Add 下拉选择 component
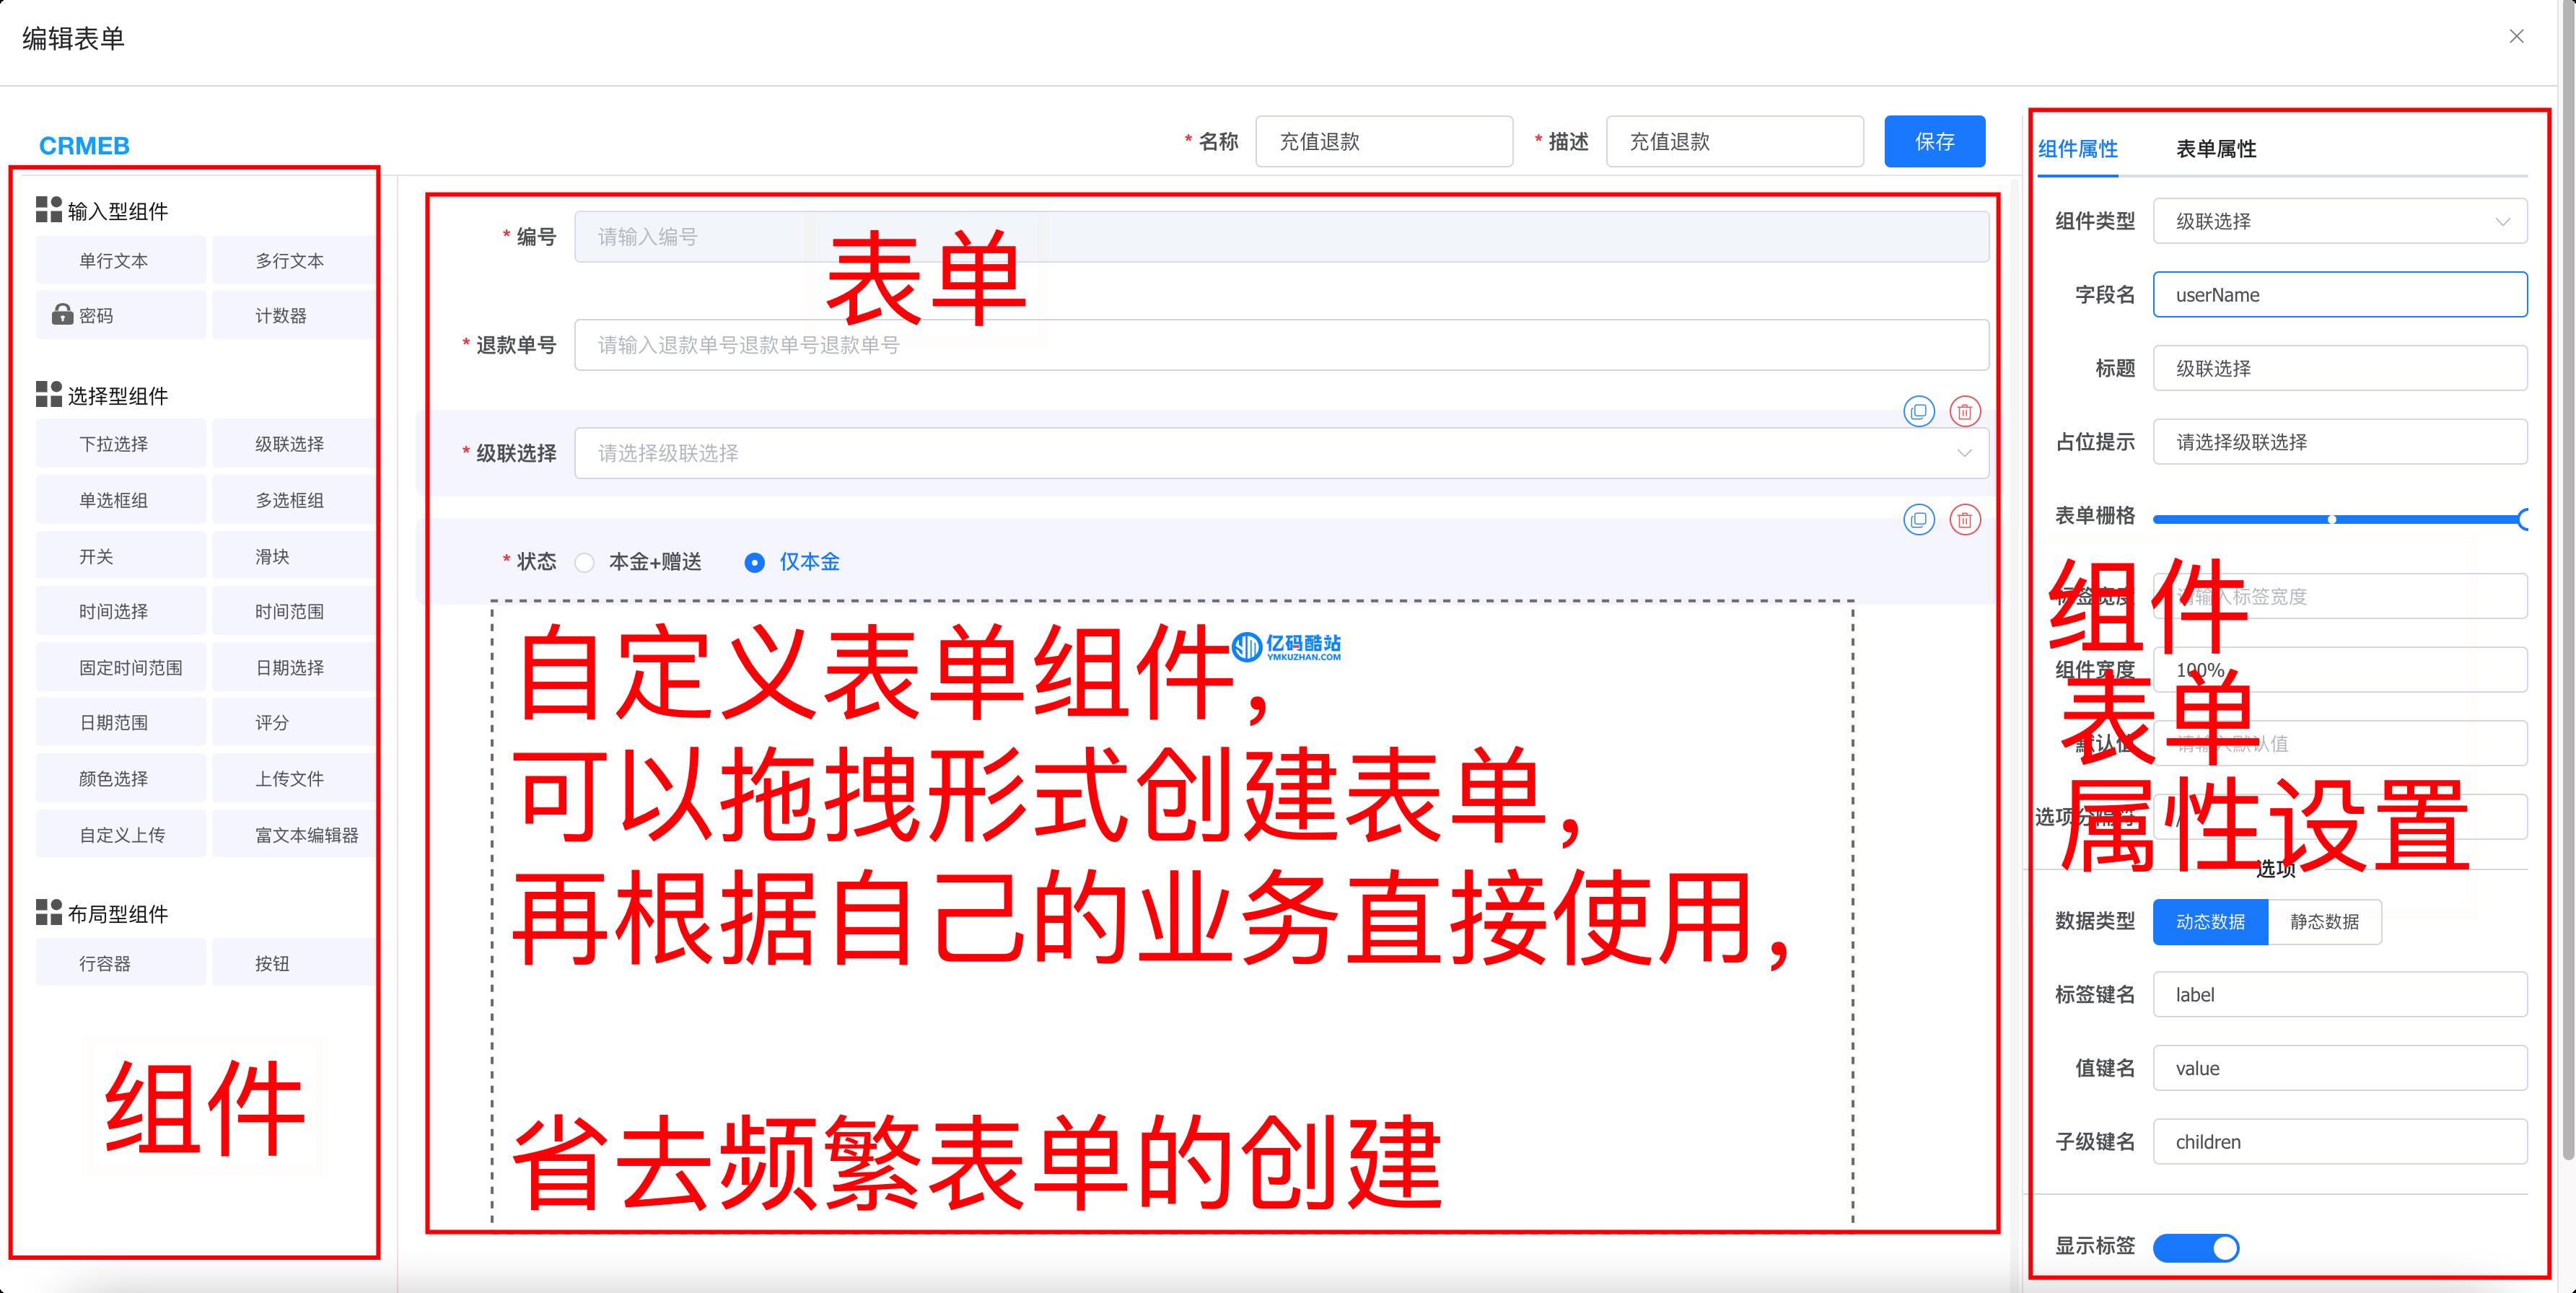 pyautogui.click(x=121, y=443)
